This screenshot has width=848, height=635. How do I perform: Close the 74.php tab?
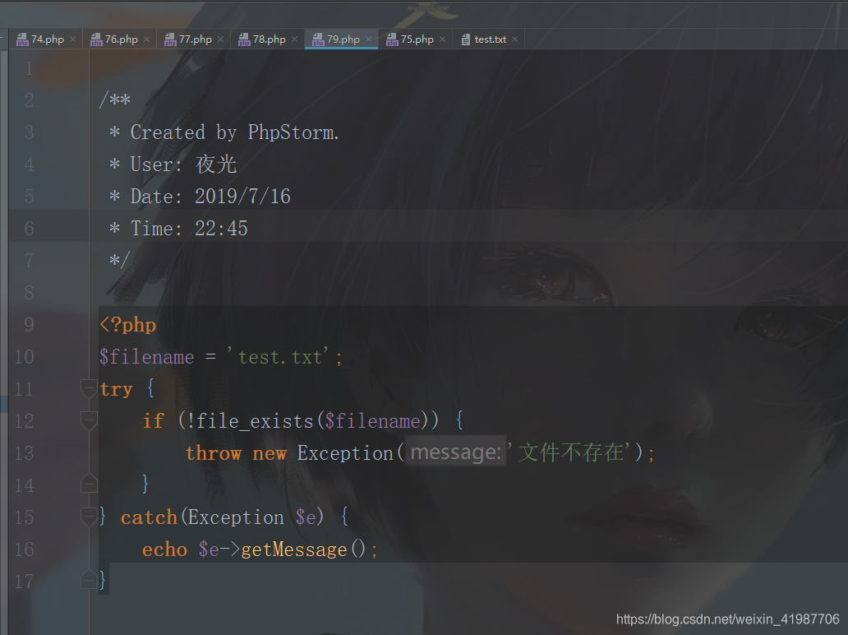[72, 39]
